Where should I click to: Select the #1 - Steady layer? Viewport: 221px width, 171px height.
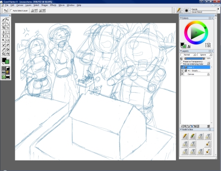tap(195, 71)
